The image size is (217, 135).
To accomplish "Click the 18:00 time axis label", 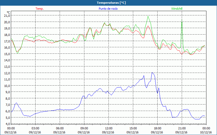I will tap(157, 129).
